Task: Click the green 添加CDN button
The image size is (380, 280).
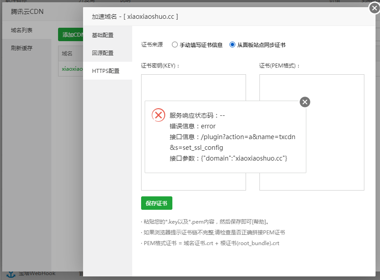Action: [71, 34]
